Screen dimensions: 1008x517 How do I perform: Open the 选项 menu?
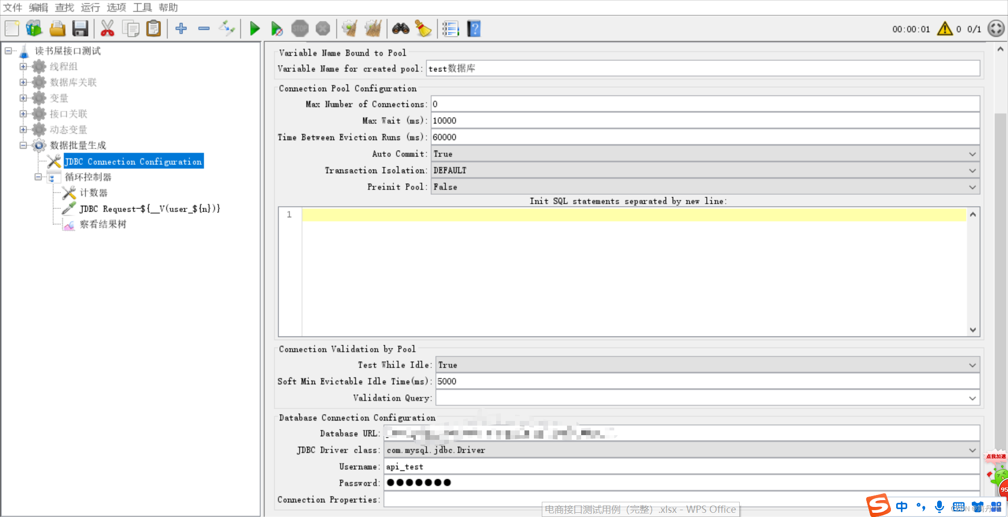coord(117,7)
